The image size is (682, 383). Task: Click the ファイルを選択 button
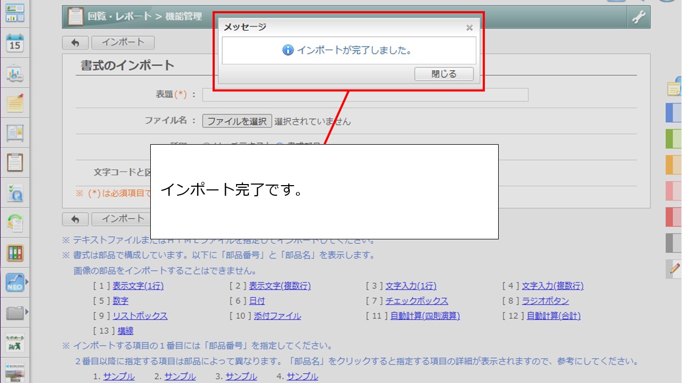pyautogui.click(x=237, y=121)
